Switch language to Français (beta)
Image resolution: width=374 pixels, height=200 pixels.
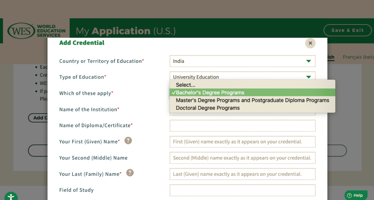tap(358, 57)
